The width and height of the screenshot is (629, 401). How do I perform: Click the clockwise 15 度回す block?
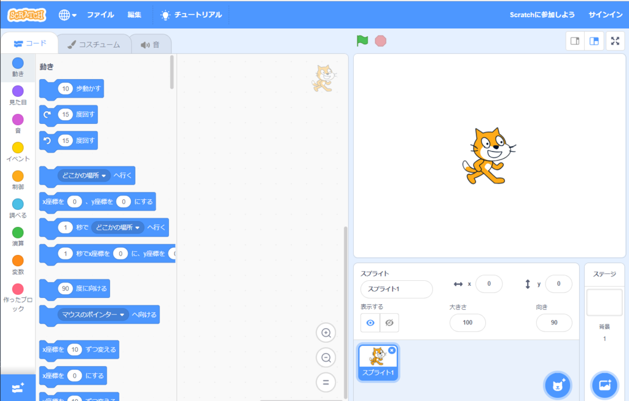pyautogui.click(x=68, y=115)
